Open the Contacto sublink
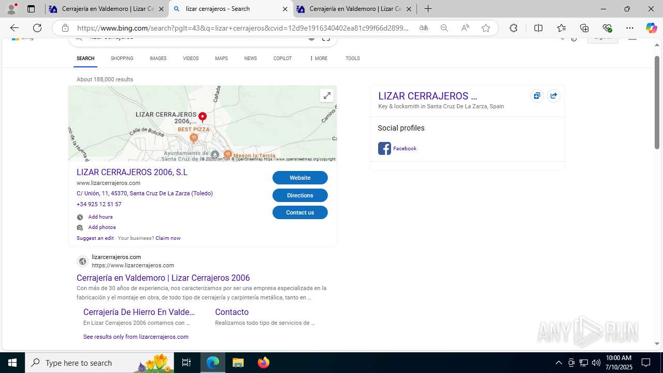The width and height of the screenshot is (663, 373). point(232,312)
